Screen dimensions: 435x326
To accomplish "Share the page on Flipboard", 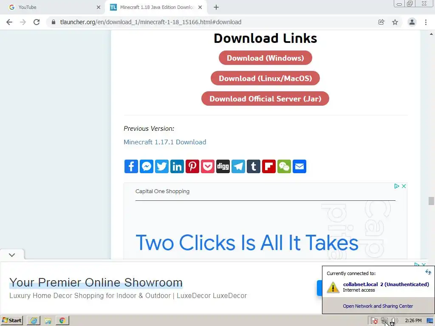I will (x=269, y=166).
